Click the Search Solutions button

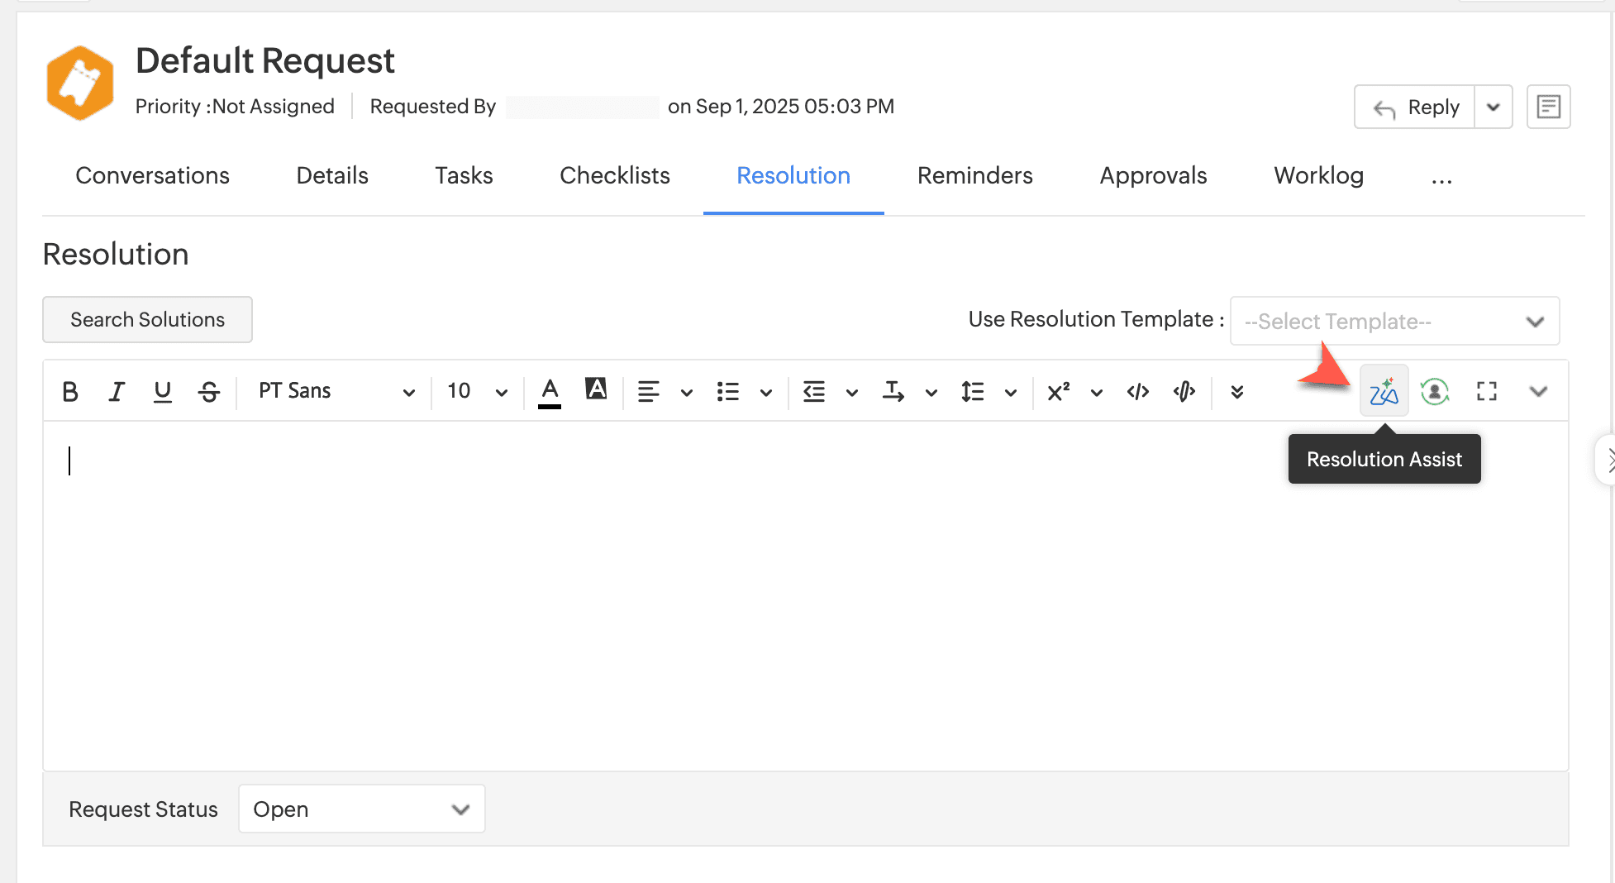click(147, 319)
